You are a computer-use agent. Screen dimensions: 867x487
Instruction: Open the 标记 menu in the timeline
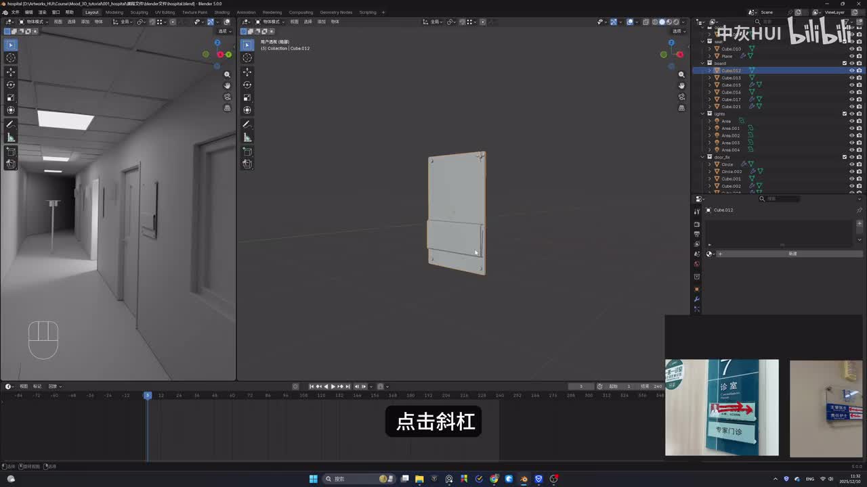[37, 386]
